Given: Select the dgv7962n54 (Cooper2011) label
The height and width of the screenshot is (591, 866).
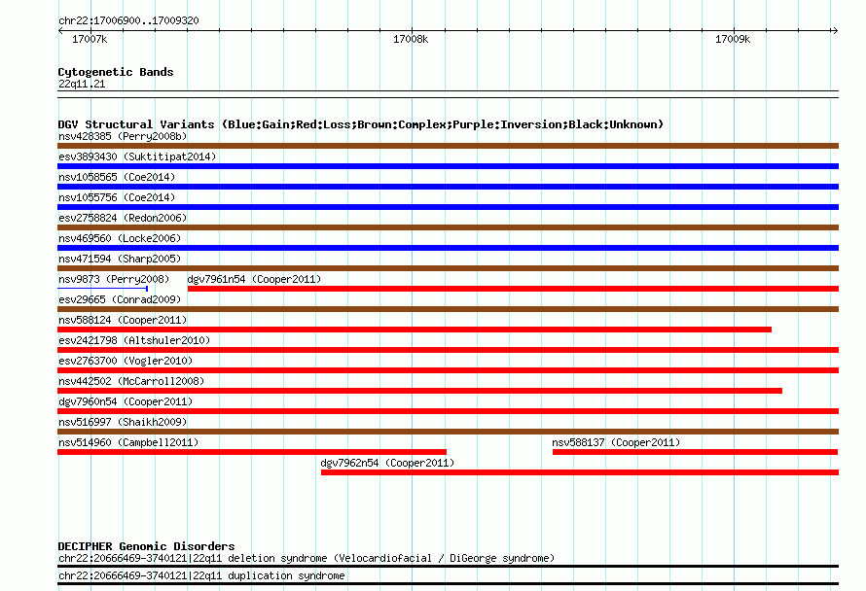Looking at the screenshot, I should point(387,463).
